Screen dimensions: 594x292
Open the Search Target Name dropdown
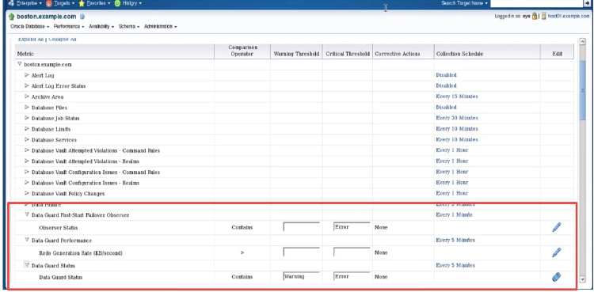(465, 3)
